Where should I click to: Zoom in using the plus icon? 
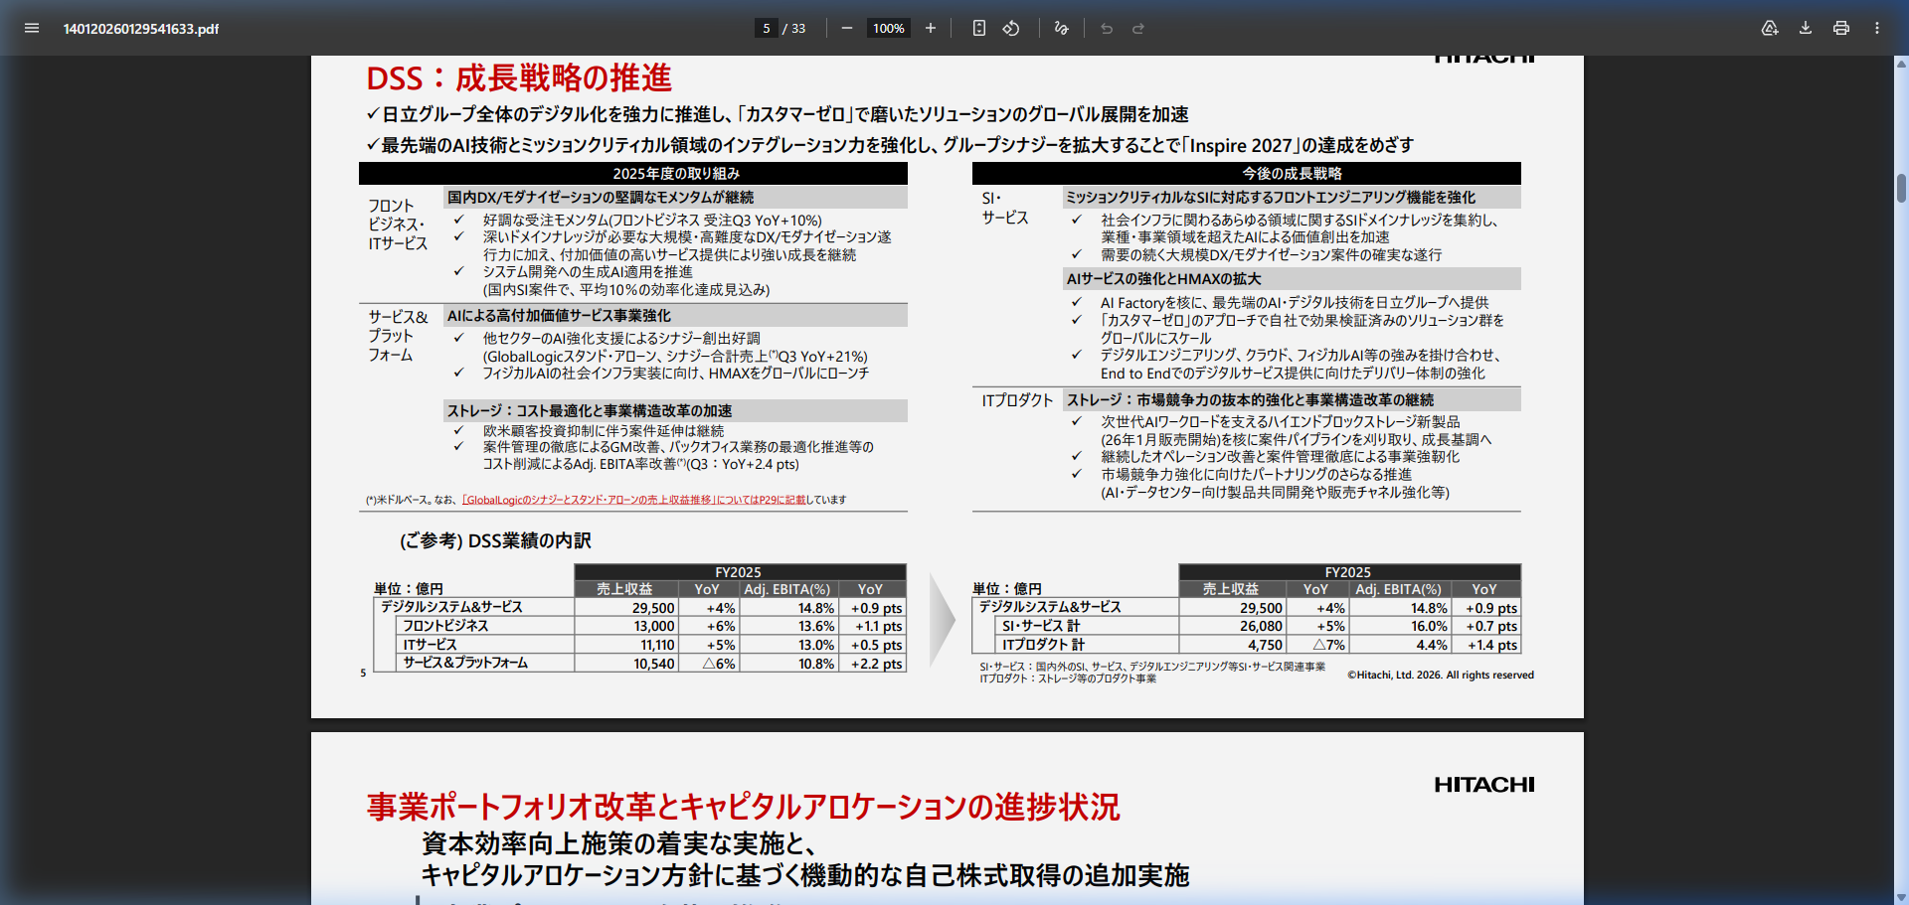click(931, 28)
